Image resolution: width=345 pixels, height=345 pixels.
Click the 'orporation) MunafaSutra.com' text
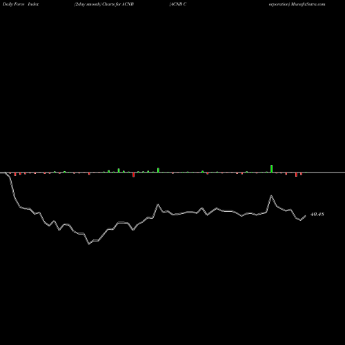coord(297,4)
